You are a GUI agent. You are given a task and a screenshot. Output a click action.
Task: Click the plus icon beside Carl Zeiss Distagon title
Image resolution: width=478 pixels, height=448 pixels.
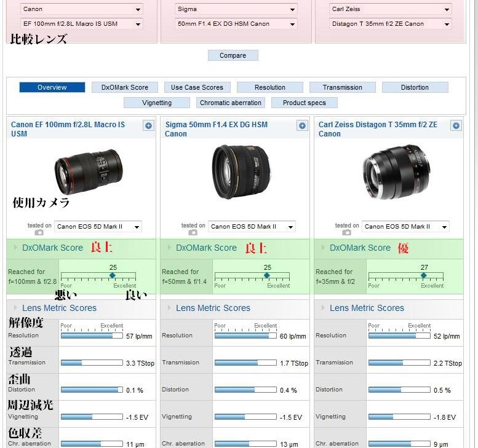(x=456, y=125)
